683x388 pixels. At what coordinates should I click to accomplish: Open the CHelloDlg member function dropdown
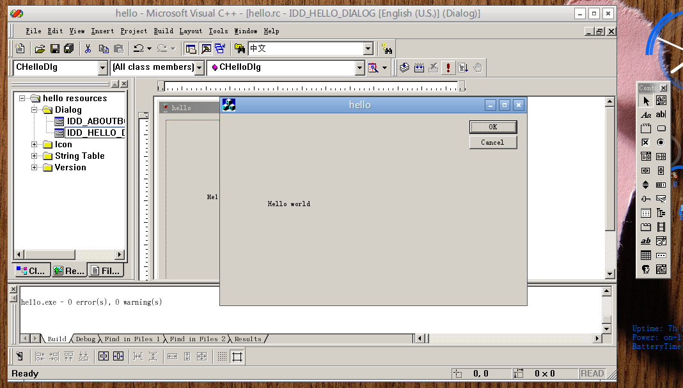tap(359, 68)
